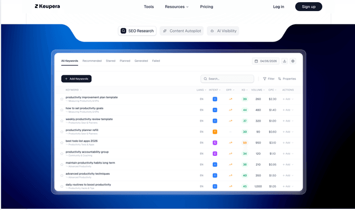Image resolution: width=355 pixels, height=210 pixels.
Task: Select the Content Autopilot tab
Action: (181, 31)
